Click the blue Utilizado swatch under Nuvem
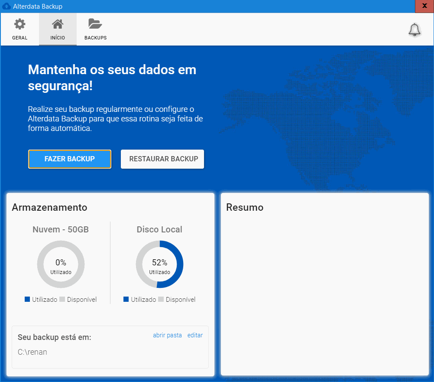The width and height of the screenshot is (434, 382). pos(28,299)
